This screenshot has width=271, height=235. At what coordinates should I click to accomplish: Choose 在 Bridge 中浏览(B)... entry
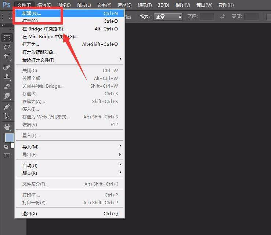click(70, 29)
